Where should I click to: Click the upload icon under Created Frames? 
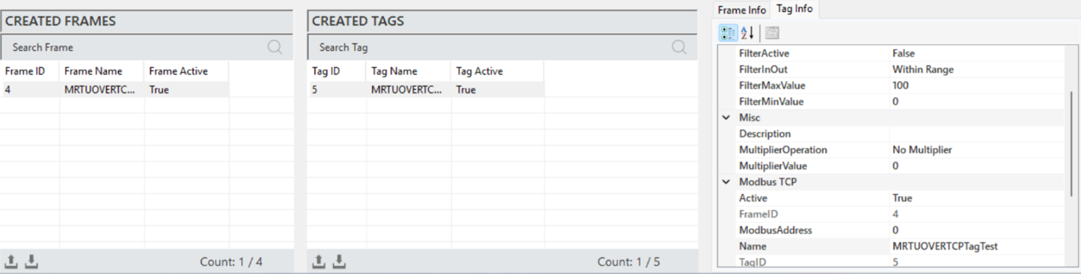pos(11,261)
